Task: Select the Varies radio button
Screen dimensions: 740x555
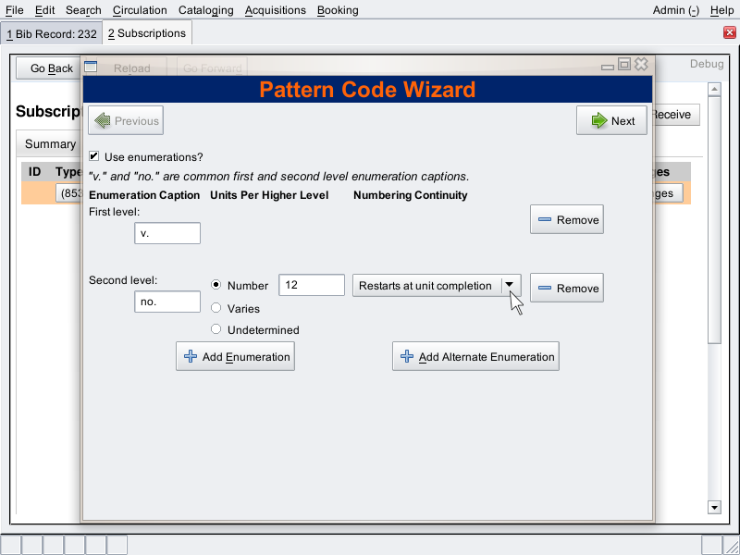Action: click(x=216, y=308)
